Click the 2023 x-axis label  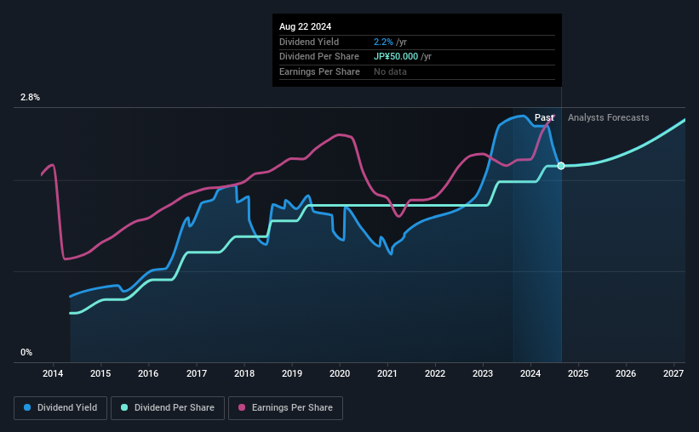[x=483, y=373]
